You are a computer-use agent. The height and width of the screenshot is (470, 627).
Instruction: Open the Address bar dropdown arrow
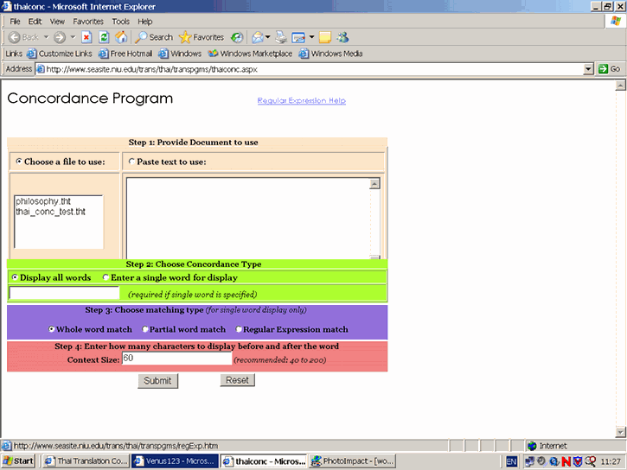pos(588,69)
